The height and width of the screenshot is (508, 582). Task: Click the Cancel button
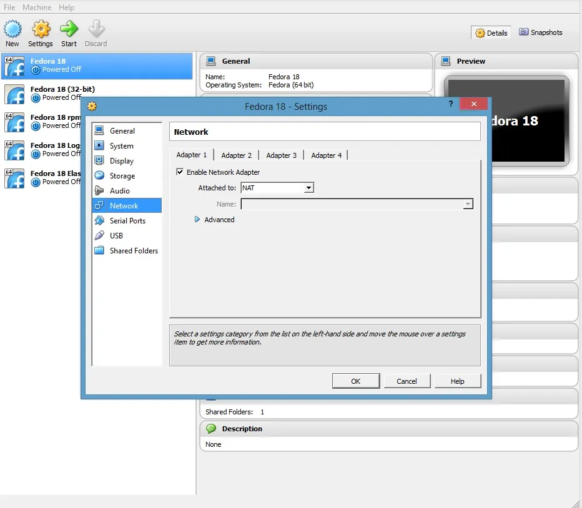(407, 381)
